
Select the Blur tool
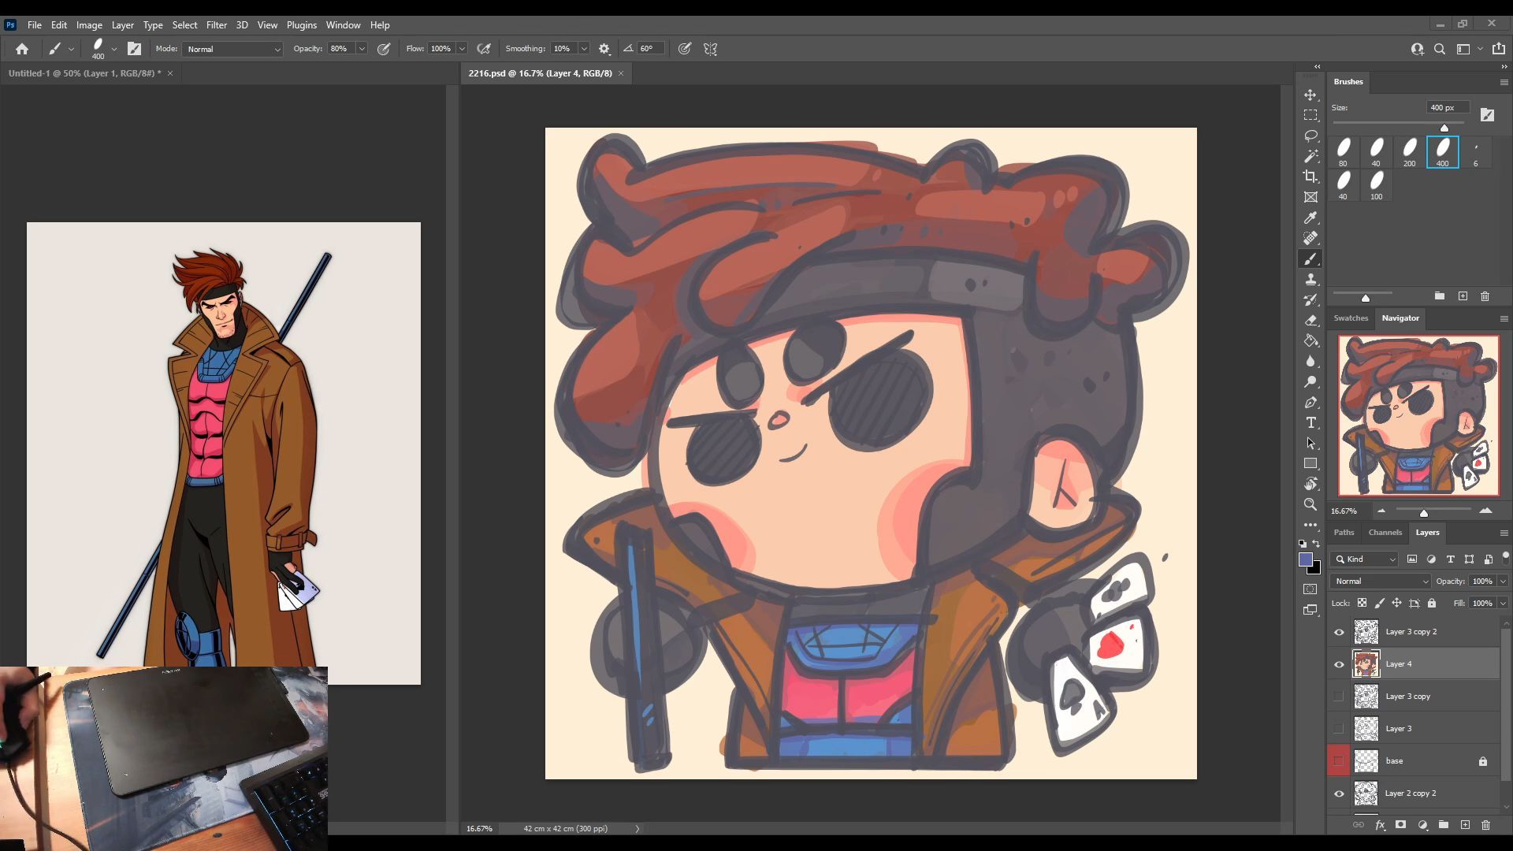tap(1310, 361)
